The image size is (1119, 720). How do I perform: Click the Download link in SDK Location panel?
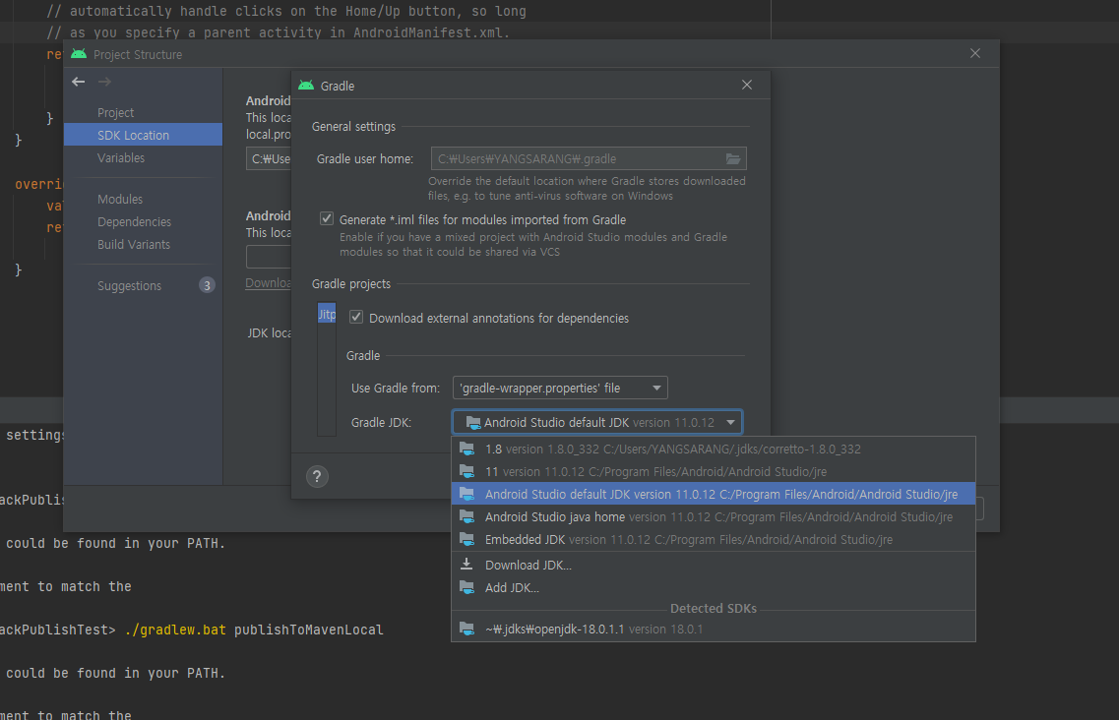coord(268,282)
